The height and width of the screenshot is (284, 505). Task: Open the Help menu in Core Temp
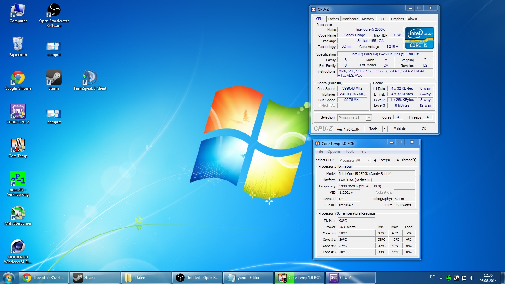coord(362,151)
